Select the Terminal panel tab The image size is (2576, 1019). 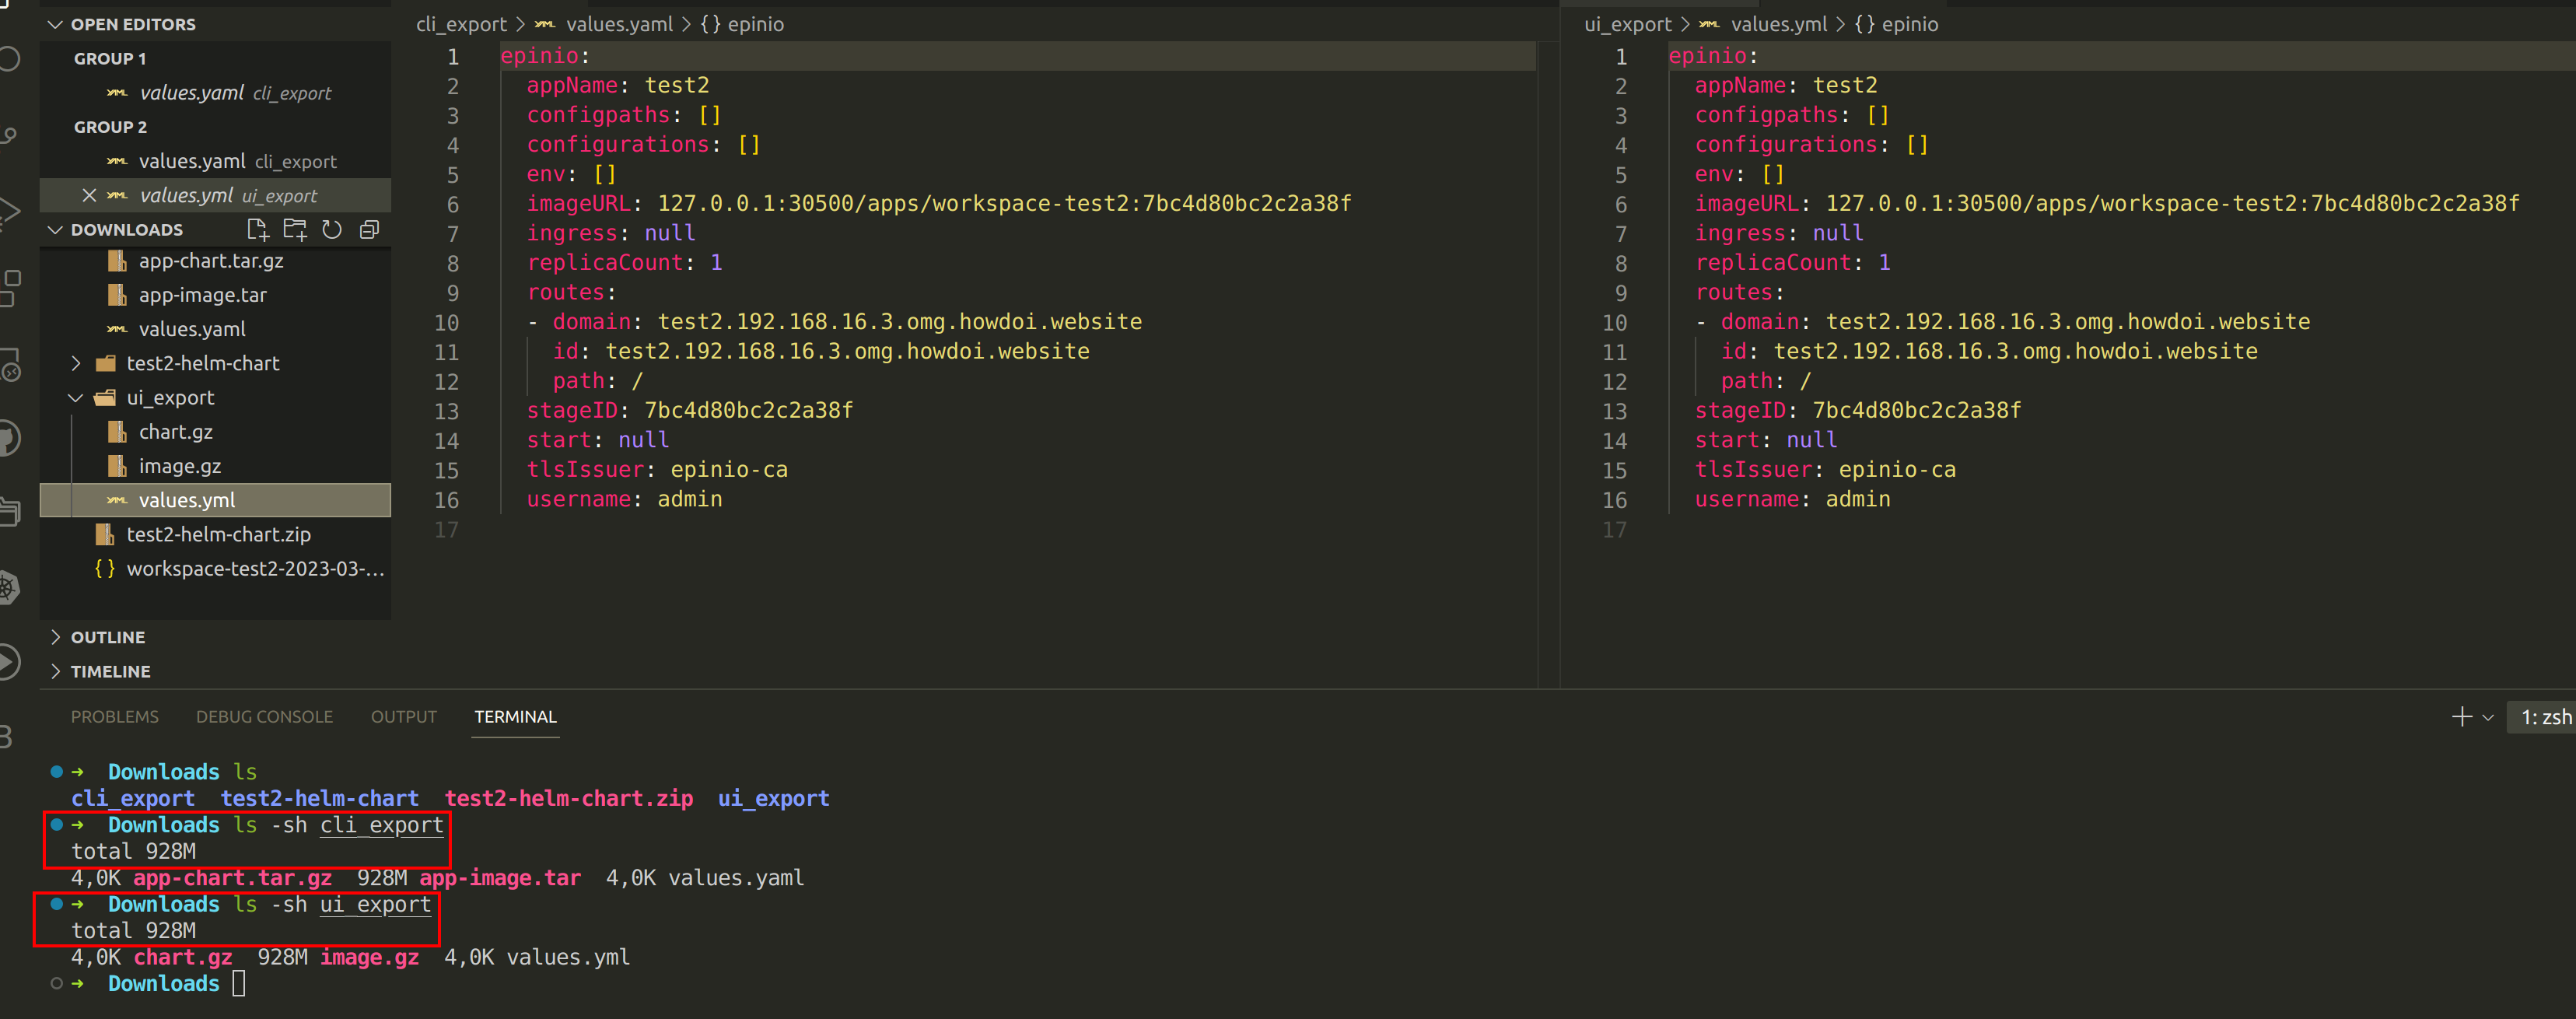[x=516, y=717]
